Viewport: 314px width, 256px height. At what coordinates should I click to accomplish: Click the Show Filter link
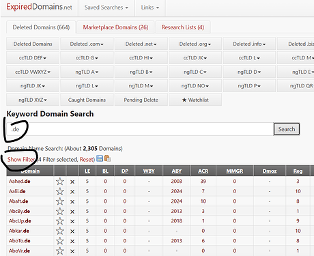tap(21, 159)
